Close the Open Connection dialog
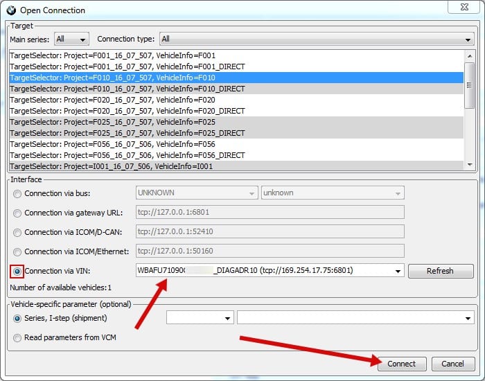Screen dimensions: 485x381 (x=464, y=7)
